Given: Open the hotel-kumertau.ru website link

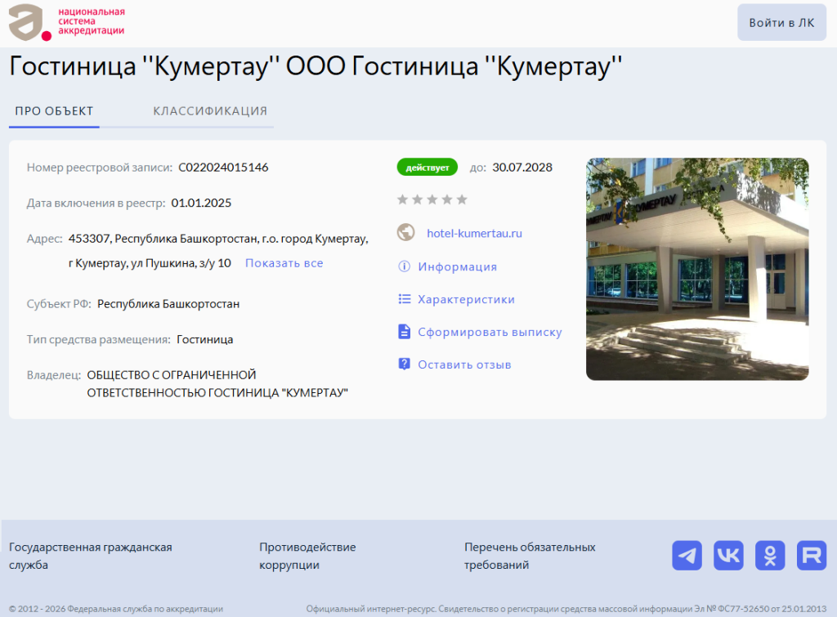Looking at the screenshot, I should pos(474,233).
